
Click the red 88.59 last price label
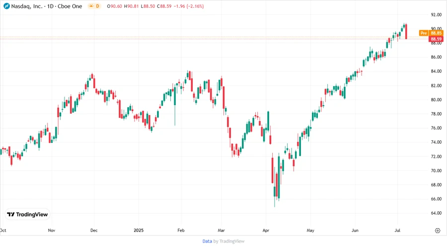tap(436, 39)
